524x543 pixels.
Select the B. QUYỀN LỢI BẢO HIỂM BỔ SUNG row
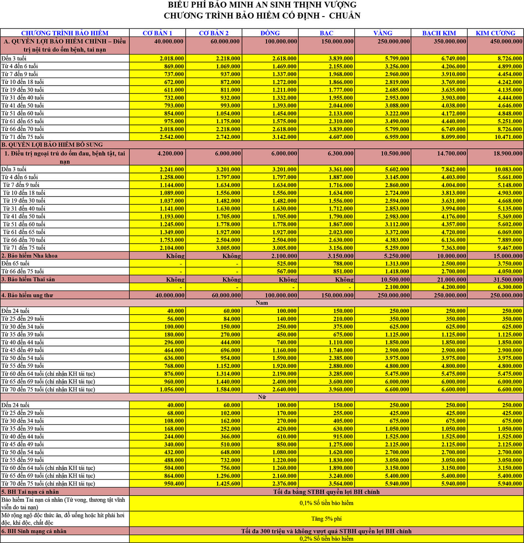click(x=262, y=145)
